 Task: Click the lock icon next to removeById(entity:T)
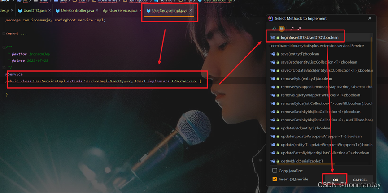[x=278, y=78]
